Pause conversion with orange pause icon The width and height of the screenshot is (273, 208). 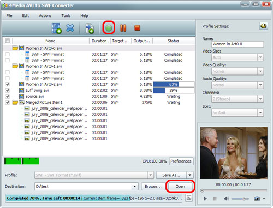[x=123, y=28]
